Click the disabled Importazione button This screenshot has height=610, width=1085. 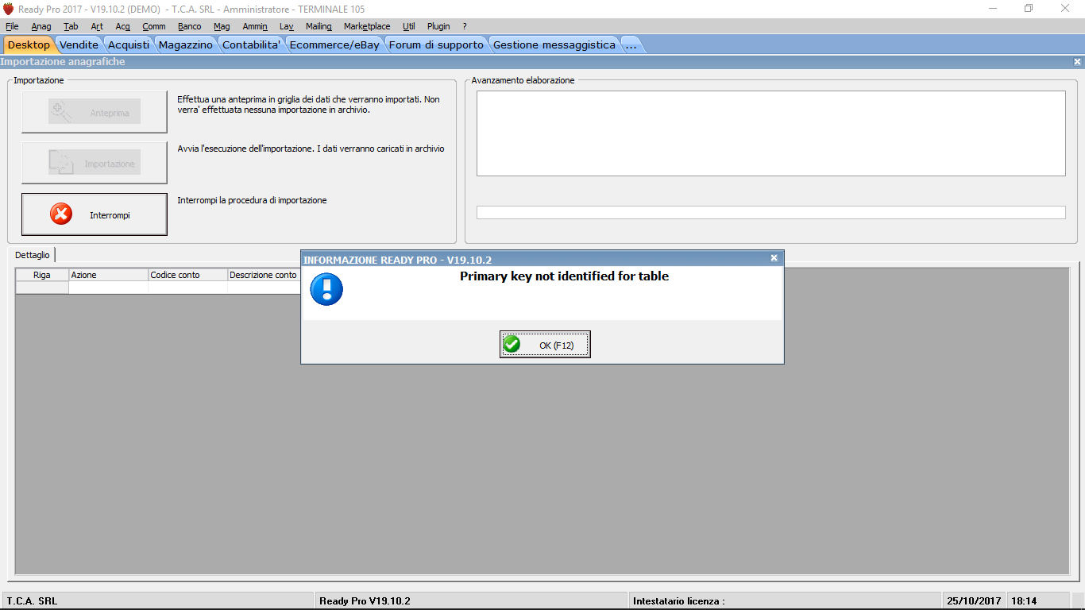click(x=95, y=163)
